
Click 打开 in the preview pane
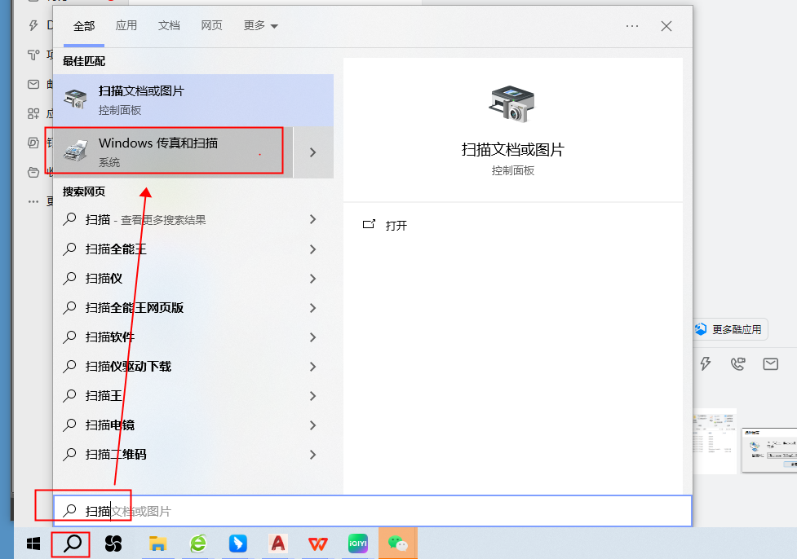[x=396, y=226]
